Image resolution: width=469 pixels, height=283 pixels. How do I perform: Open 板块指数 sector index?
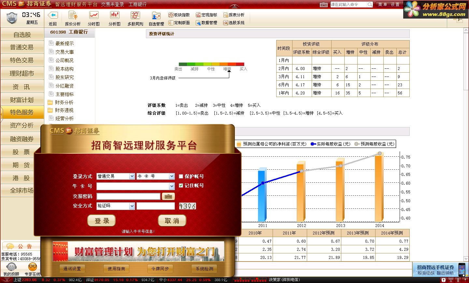[x=179, y=15]
